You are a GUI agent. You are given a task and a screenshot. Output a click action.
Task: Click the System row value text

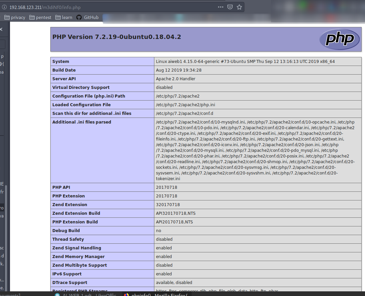(x=245, y=61)
